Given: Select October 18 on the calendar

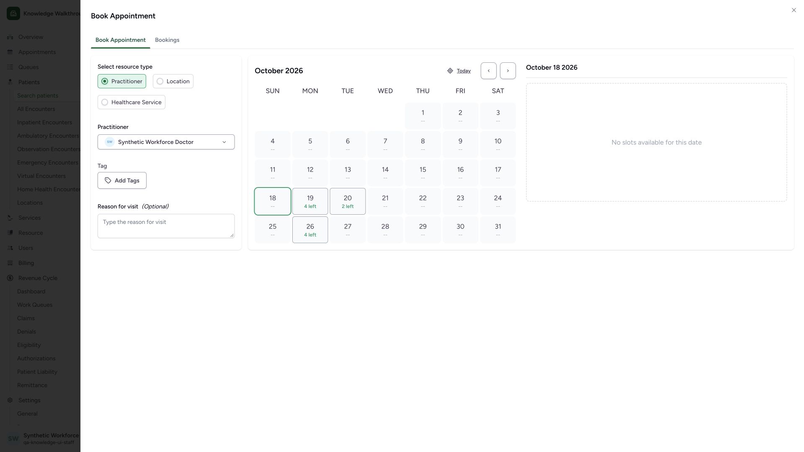Looking at the screenshot, I should coord(273,201).
